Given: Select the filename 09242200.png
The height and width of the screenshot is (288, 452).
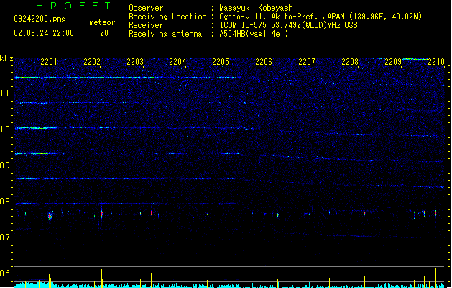Looking at the screenshot, I should (40, 19).
